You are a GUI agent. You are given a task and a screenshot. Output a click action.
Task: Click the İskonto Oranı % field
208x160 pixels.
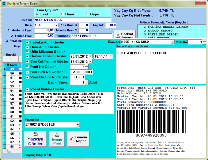click(84, 30)
